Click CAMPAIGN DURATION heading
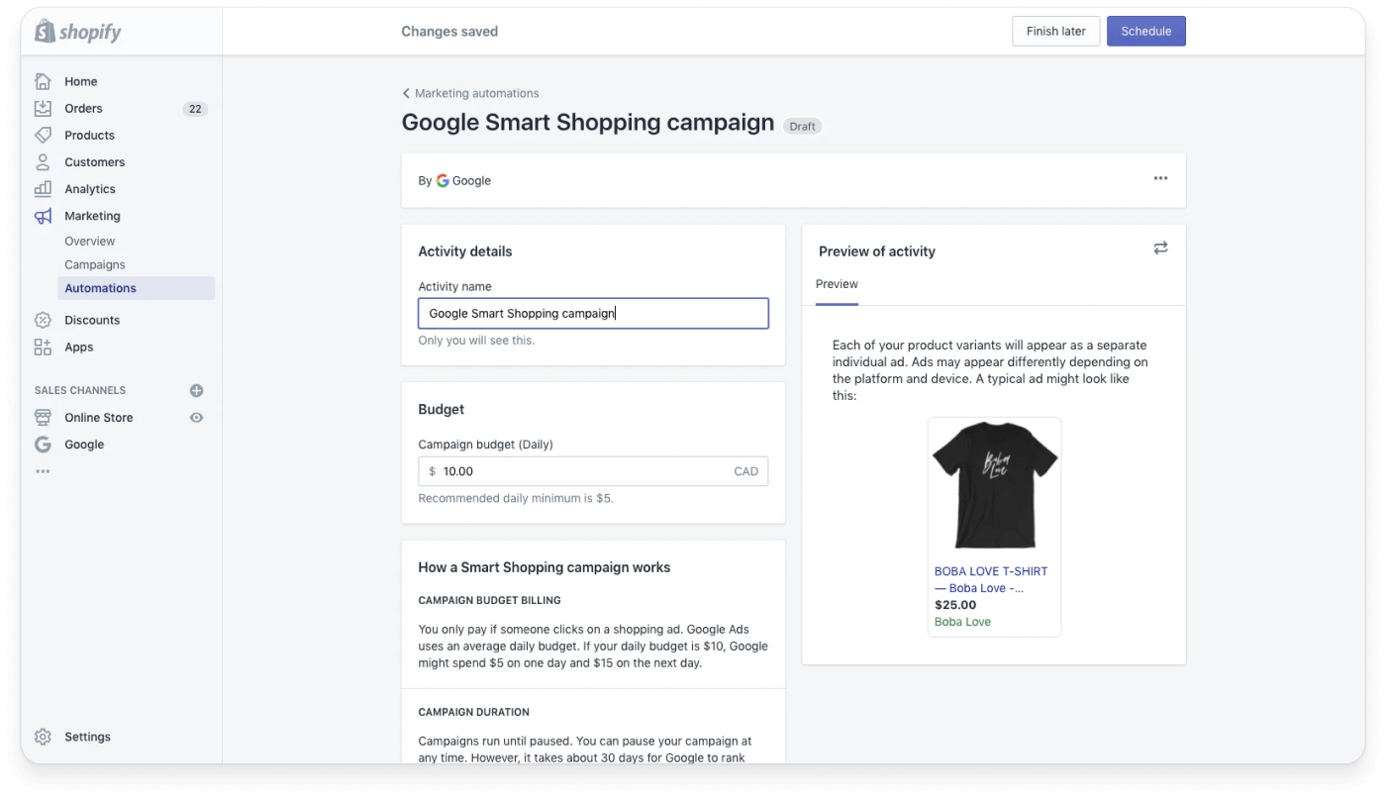 click(x=473, y=712)
